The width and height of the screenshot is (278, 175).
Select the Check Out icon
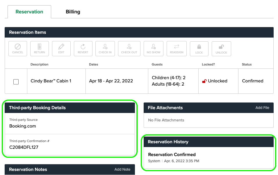point(129,49)
